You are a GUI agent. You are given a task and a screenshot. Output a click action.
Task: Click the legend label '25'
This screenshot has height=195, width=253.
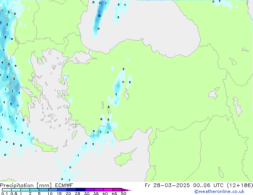(x=77, y=193)
